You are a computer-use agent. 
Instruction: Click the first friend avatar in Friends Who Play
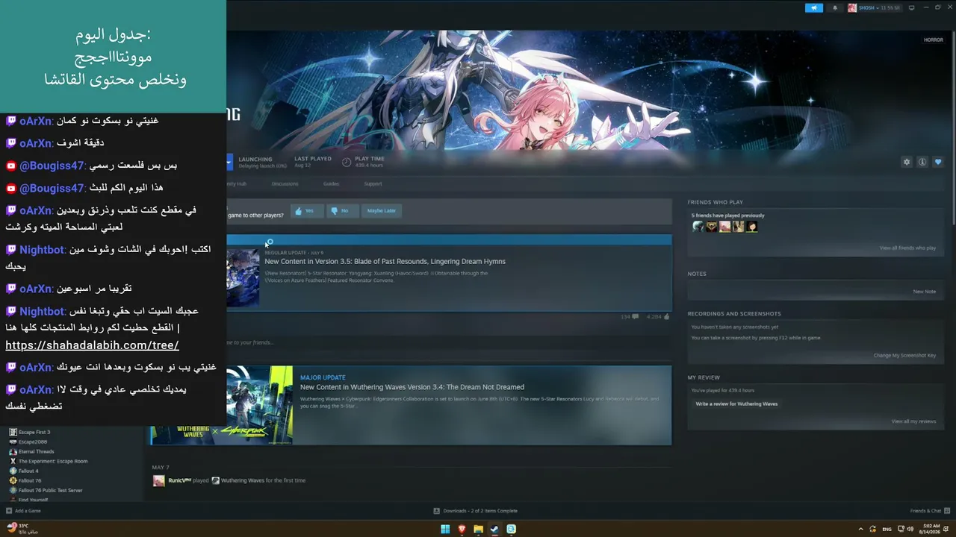pyautogui.click(x=698, y=227)
